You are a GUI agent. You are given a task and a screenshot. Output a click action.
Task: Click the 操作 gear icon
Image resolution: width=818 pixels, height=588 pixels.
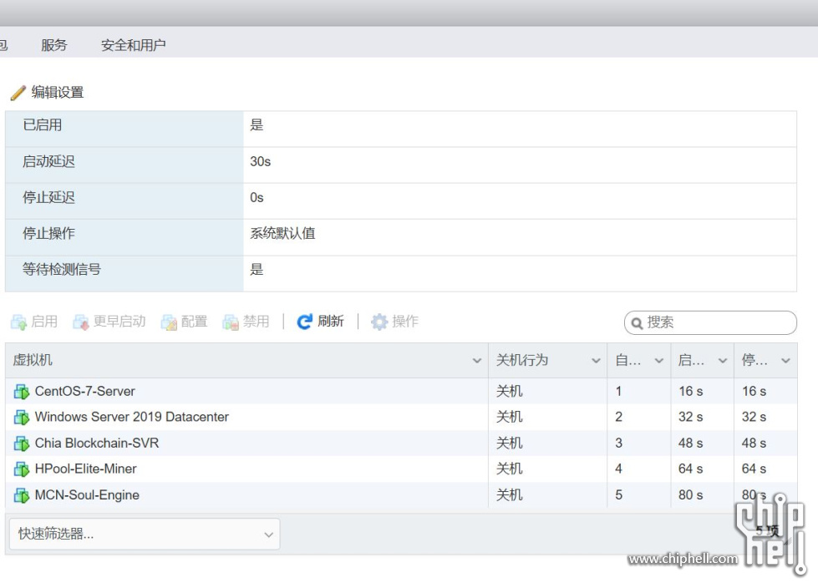[379, 322]
